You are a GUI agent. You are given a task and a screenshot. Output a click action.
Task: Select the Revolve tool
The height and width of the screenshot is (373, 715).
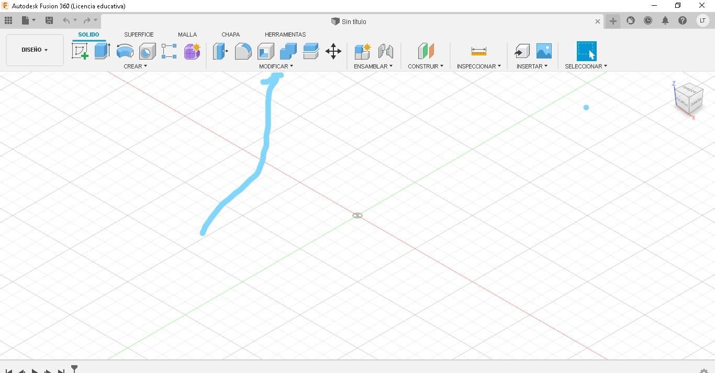(125, 51)
